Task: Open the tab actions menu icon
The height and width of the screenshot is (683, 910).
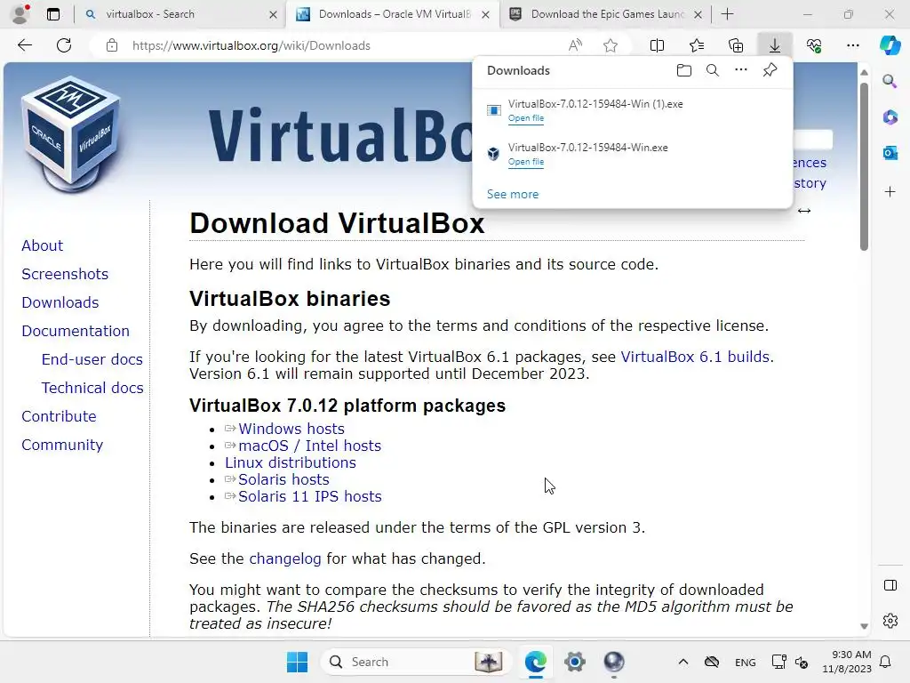Action: pyautogui.click(x=52, y=14)
